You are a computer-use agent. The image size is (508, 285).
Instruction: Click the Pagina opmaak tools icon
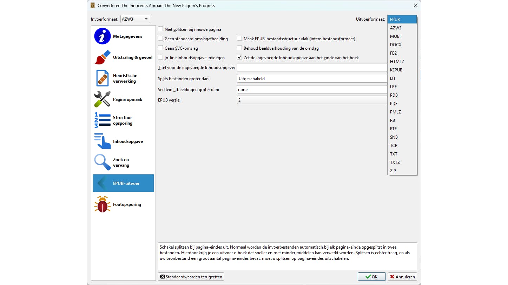coord(103,99)
